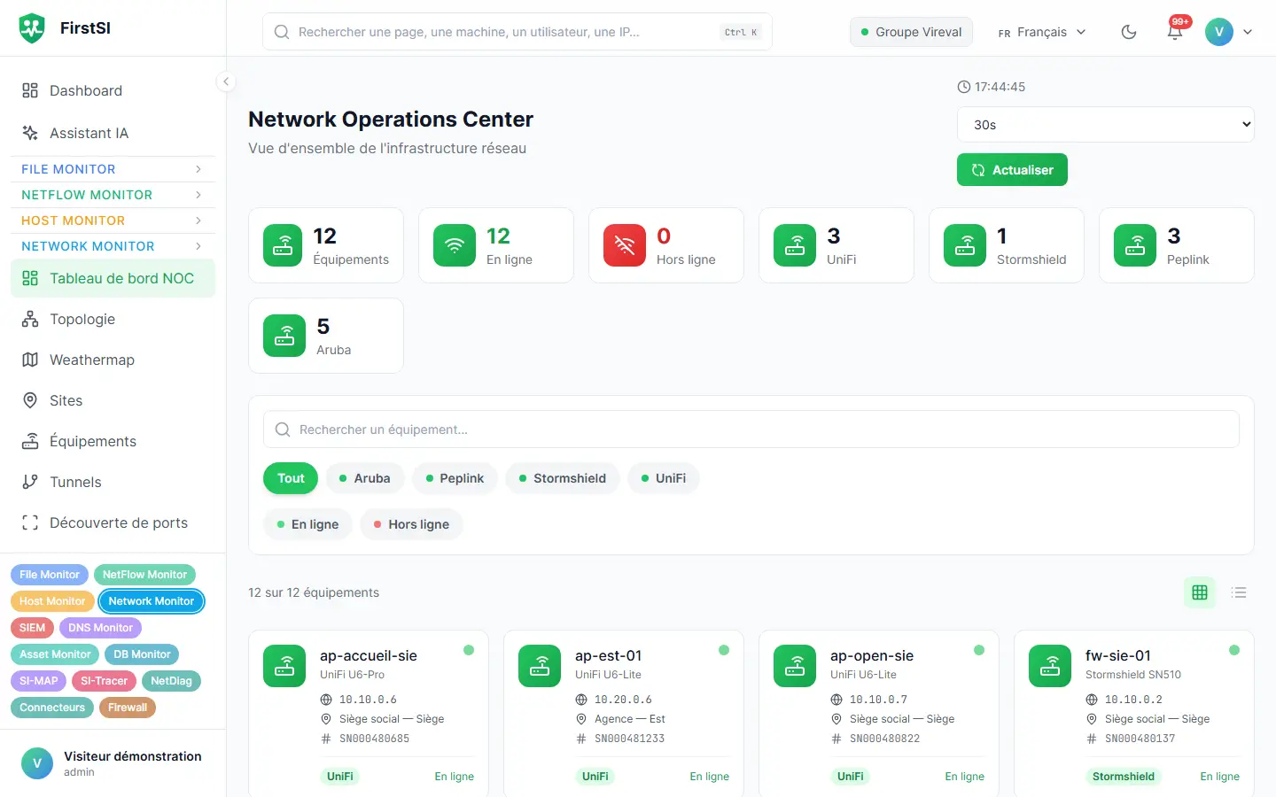Expand the NETFLOW MONITOR section
The width and height of the screenshot is (1276, 797).
click(113, 195)
